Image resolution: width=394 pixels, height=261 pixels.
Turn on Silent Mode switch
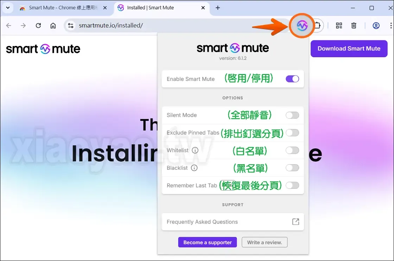[292, 115]
